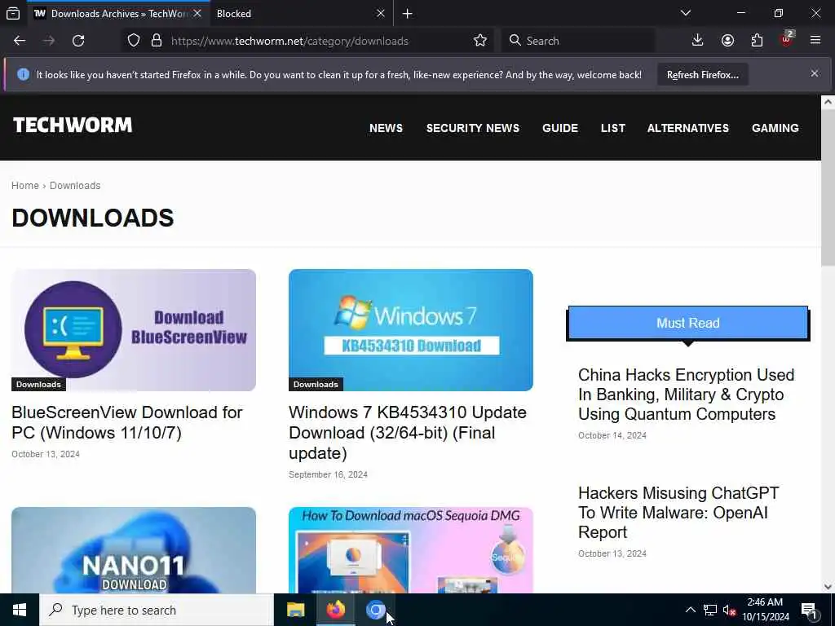Show hidden system tray icons chevron
This screenshot has width=835, height=626.
(x=690, y=610)
